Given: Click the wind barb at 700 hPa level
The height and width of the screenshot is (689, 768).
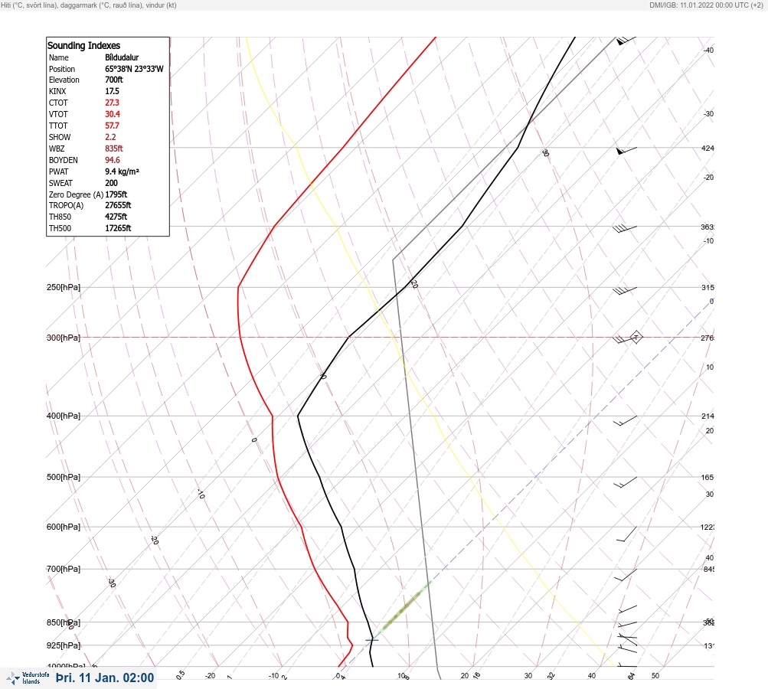Looking at the screenshot, I should 626,575.
